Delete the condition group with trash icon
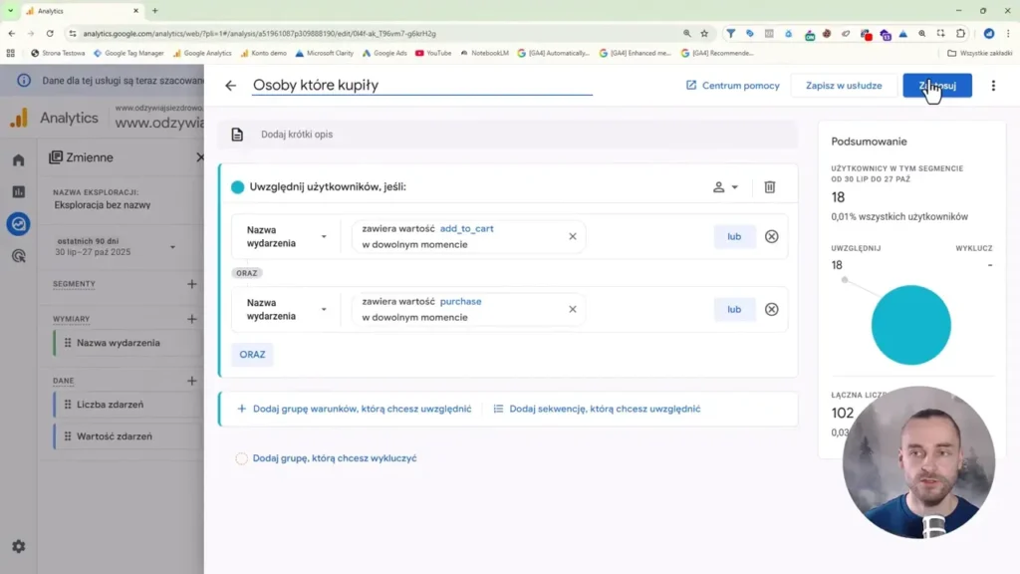The image size is (1020, 574). pyautogui.click(x=770, y=186)
